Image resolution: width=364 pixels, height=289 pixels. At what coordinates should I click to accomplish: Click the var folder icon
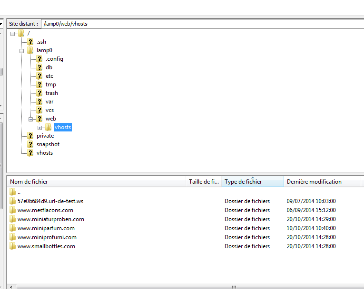point(39,102)
